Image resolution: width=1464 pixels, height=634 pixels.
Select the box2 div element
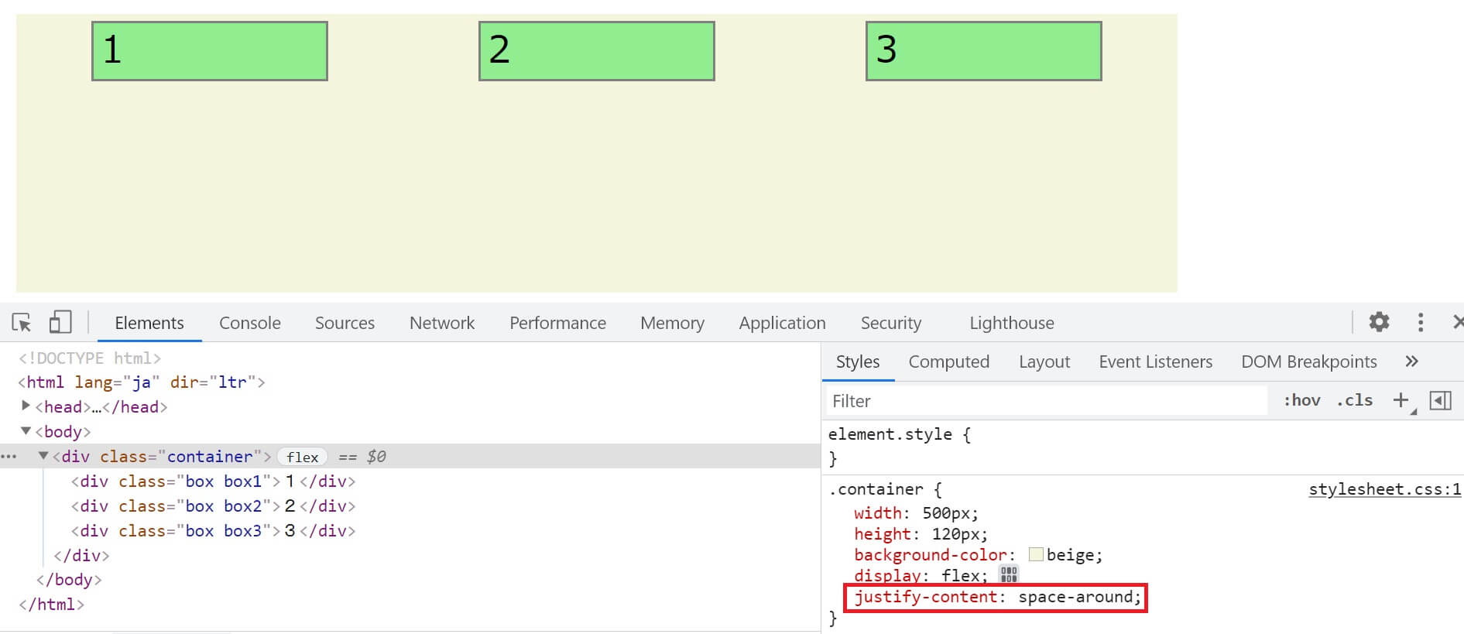213,506
